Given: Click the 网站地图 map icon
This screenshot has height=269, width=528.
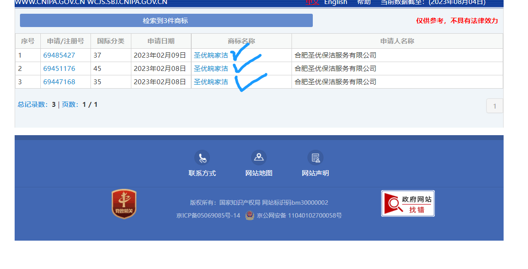Looking at the screenshot, I should coord(259,158).
